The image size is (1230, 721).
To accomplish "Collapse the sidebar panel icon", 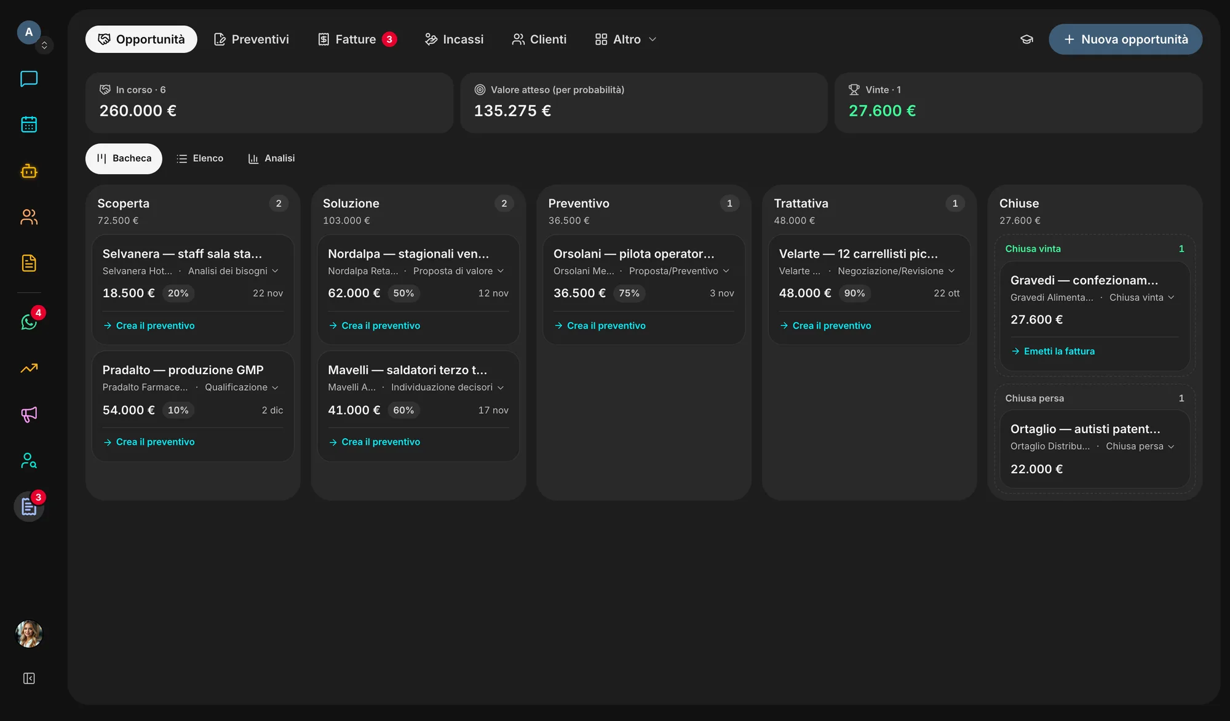I will pos(29,678).
